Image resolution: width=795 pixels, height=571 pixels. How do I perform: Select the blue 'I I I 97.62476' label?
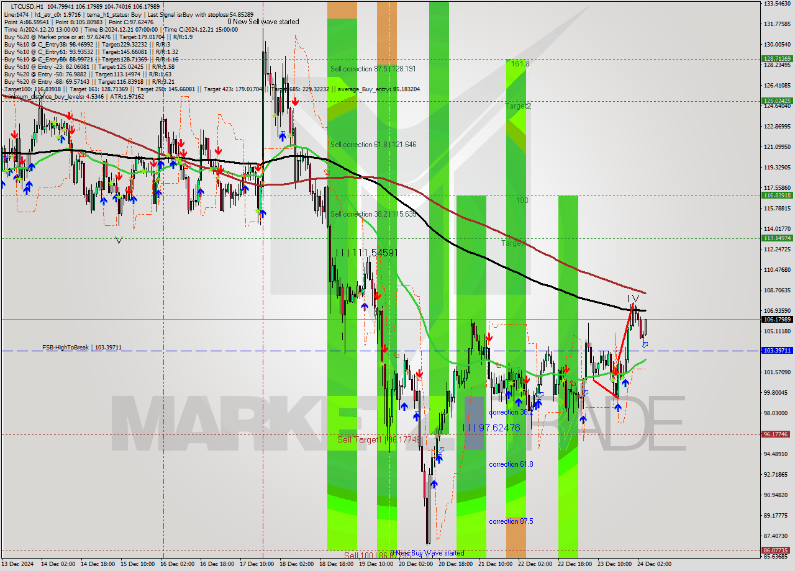pos(491,428)
